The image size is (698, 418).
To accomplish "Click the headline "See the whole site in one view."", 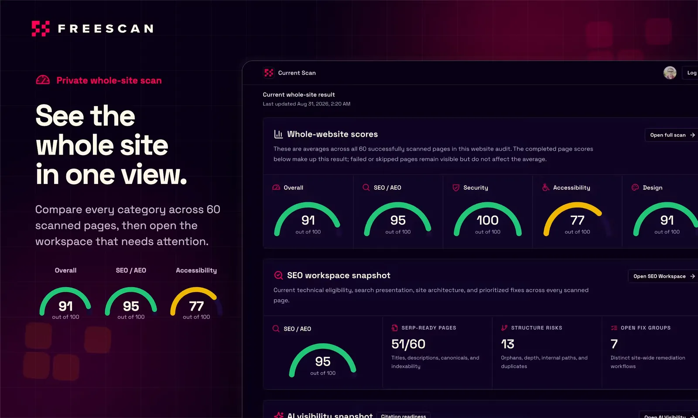I will point(111,145).
